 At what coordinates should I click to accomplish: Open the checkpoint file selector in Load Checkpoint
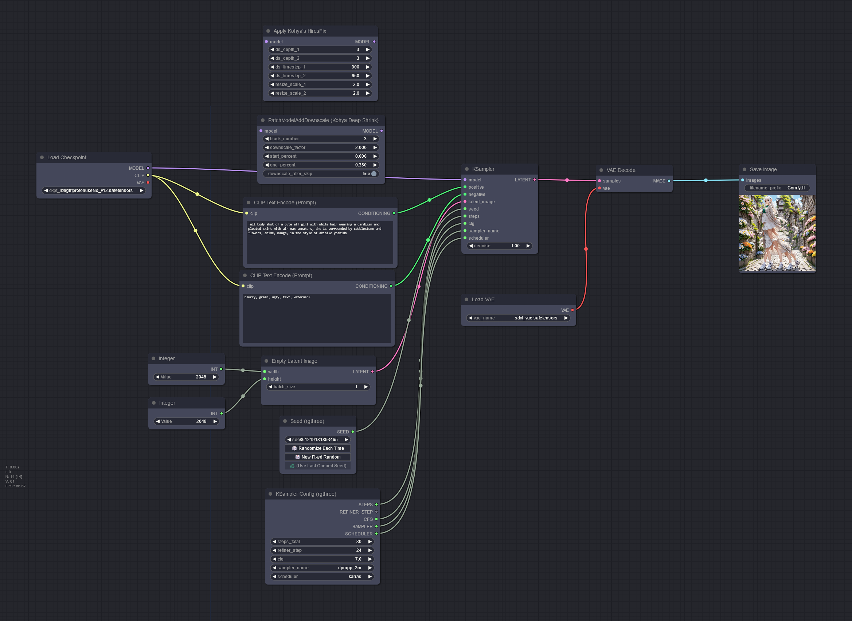93,190
